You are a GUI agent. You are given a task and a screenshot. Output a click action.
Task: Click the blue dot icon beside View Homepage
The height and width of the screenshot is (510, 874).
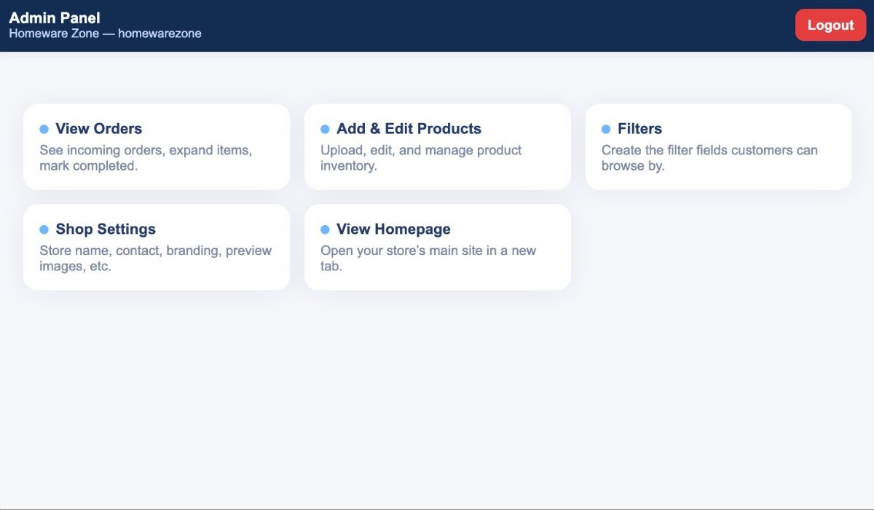pyautogui.click(x=326, y=229)
